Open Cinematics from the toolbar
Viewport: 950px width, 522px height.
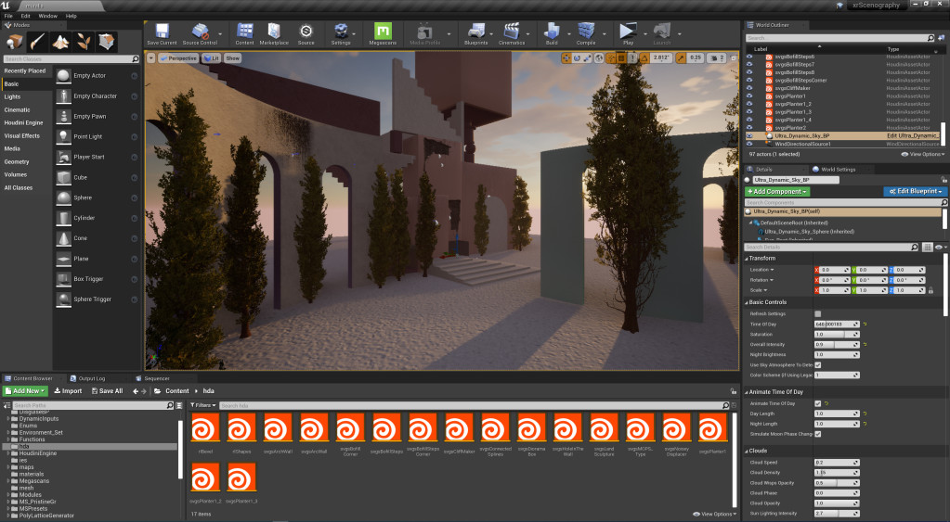coord(512,33)
